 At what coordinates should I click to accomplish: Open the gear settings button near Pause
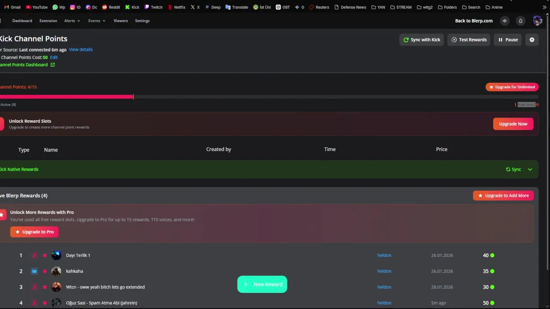click(532, 39)
